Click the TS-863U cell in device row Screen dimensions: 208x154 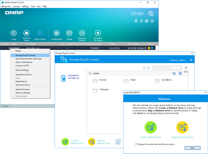pyautogui.click(x=94, y=48)
